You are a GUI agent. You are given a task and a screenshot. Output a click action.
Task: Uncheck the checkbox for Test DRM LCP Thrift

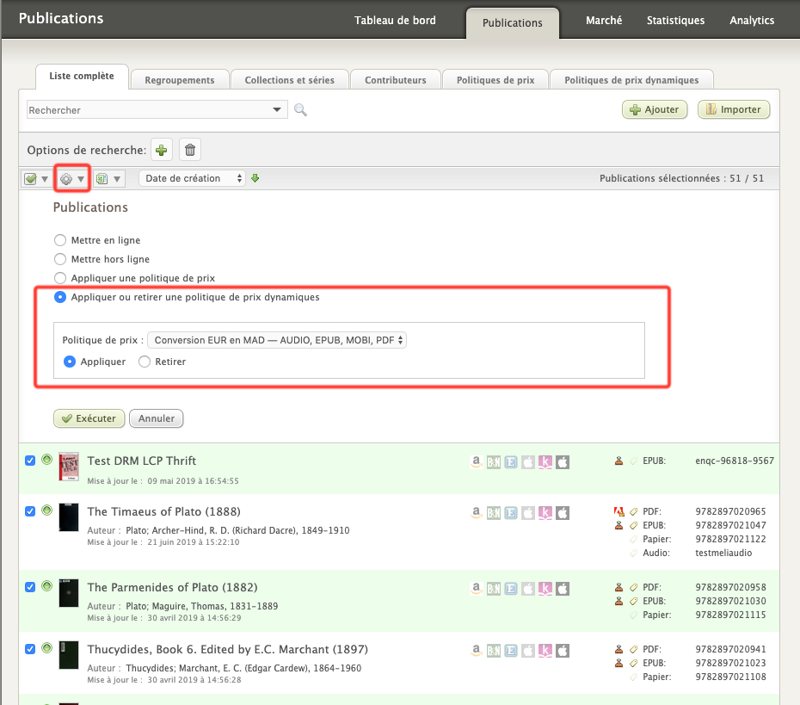coord(30,461)
